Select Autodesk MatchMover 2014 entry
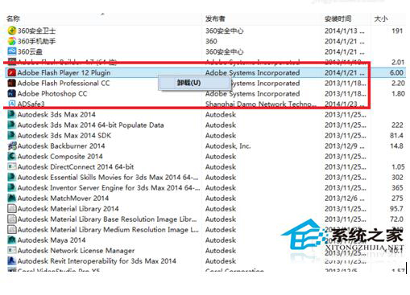The width and height of the screenshot is (410, 295). [x=63, y=198]
